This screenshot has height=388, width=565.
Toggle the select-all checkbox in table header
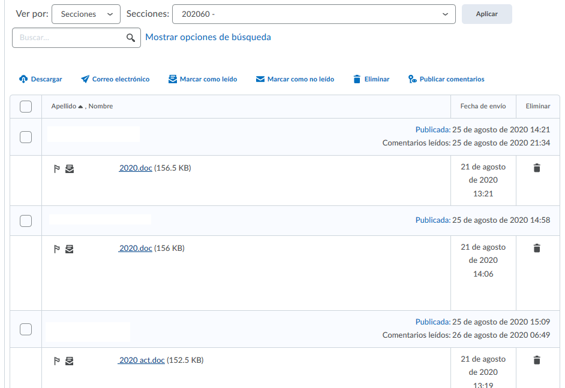tap(26, 107)
